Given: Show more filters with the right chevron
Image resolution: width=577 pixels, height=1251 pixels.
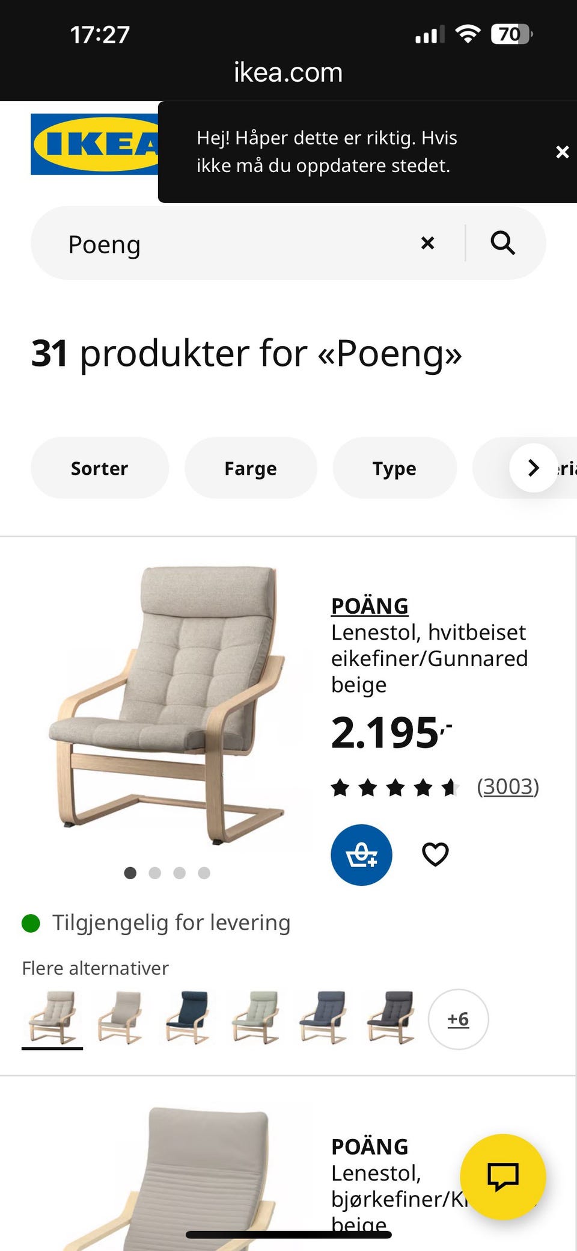Looking at the screenshot, I should [x=534, y=468].
